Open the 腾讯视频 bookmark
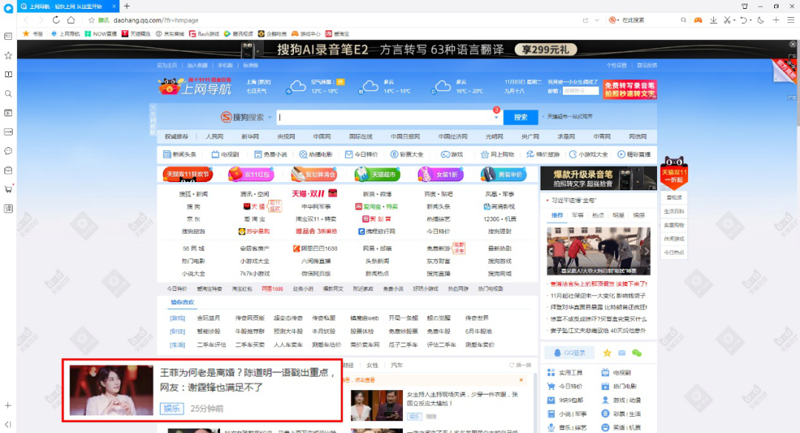This screenshot has width=800, height=433. click(239, 33)
